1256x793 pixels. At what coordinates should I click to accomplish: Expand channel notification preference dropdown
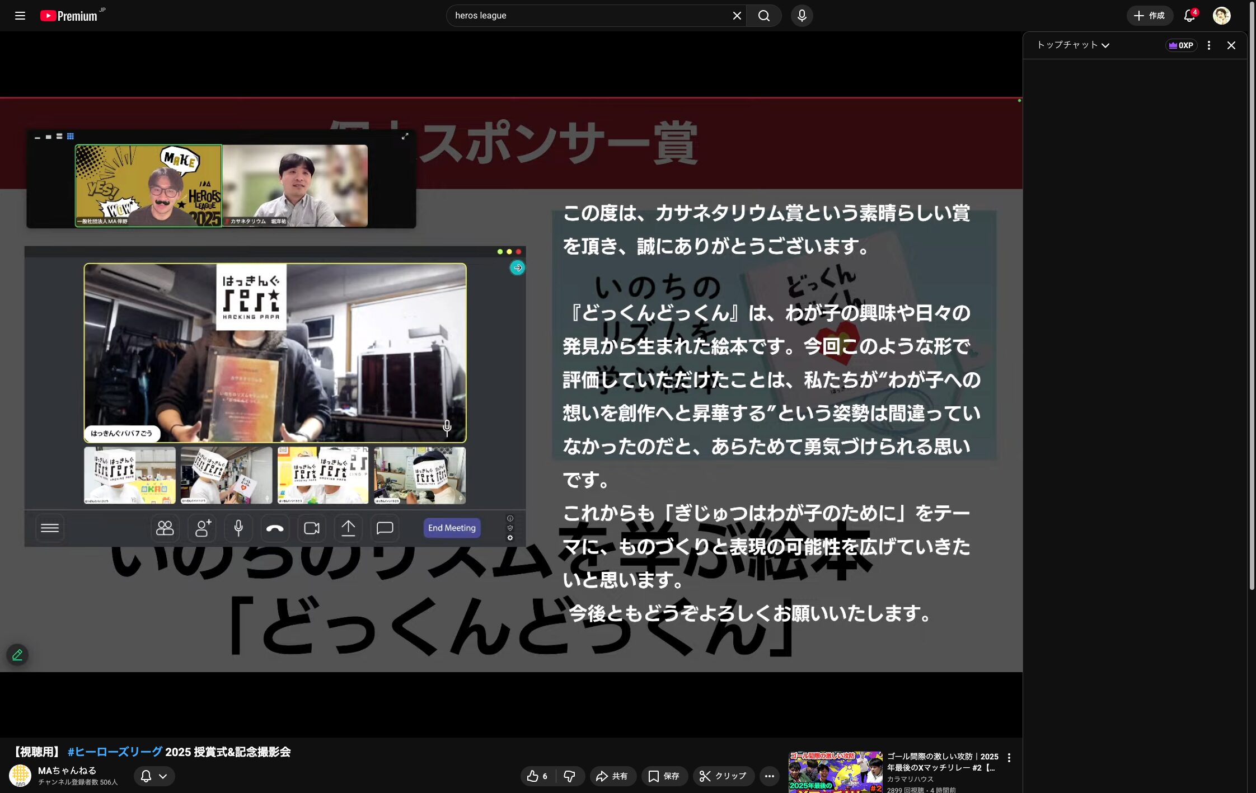click(x=154, y=776)
